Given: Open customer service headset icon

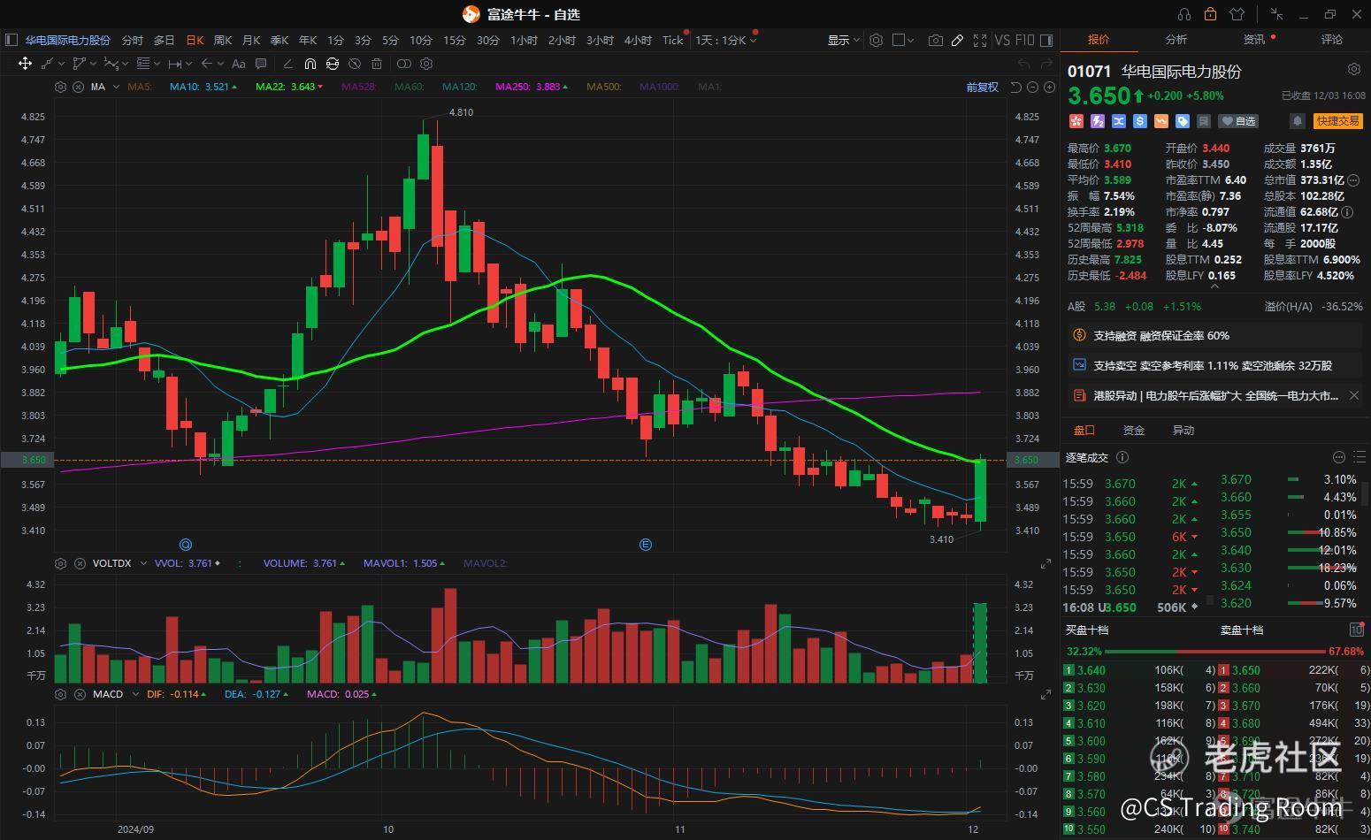Looking at the screenshot, I should pos(1184,14).
